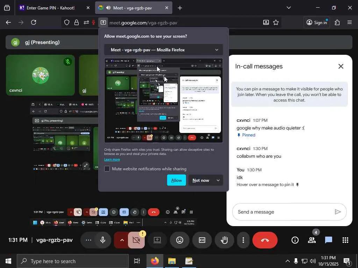
Task: Open the activities grid icon
Action: pos(345,240)
